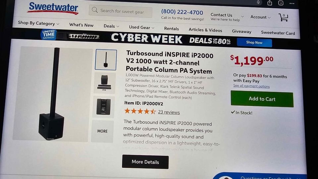Viewport: 318px width, 179px height.
Task: Open the Used Gear dropdown
Action: [141, 28]
